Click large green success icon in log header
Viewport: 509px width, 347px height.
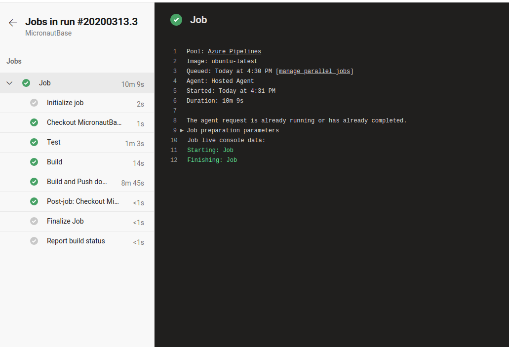pos(176,20)
